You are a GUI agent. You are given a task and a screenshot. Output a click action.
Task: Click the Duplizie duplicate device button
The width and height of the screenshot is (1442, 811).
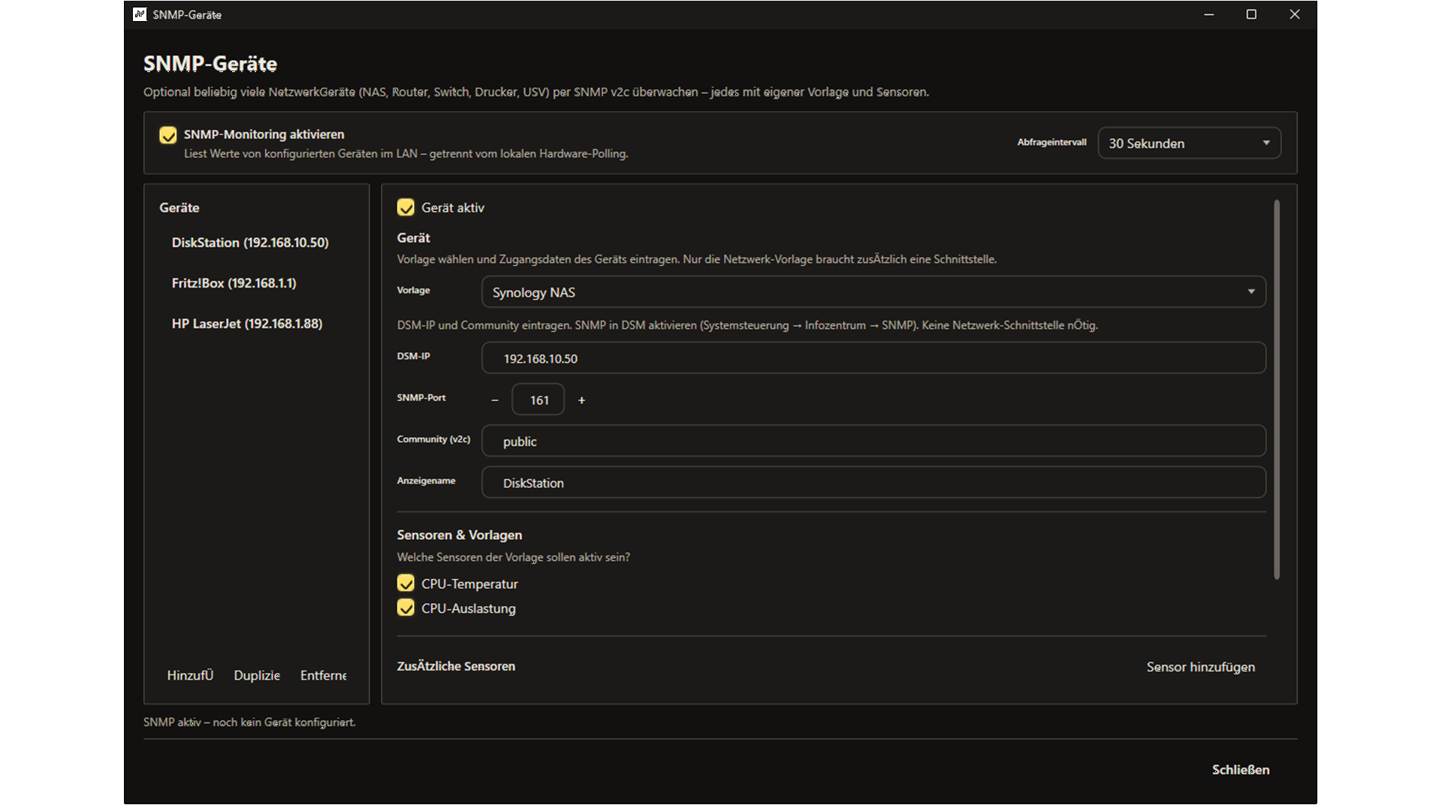click(257, 675)
